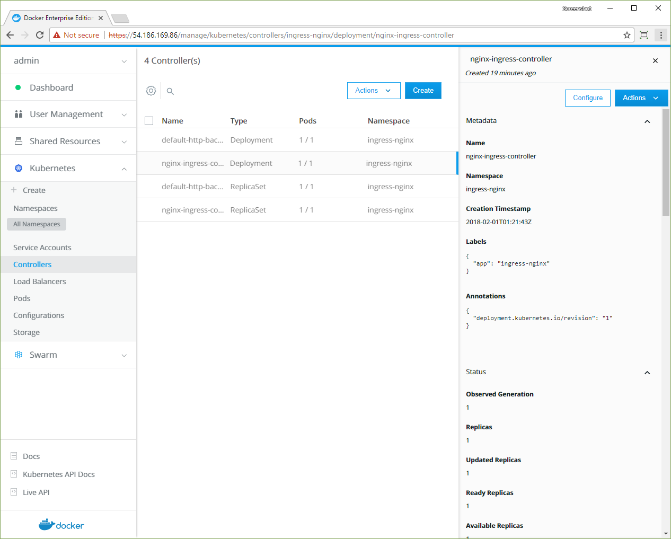The image size is (671, 539).
Task: Open a new browser tab
Action: pyautogui.click(x=121, y=19)
